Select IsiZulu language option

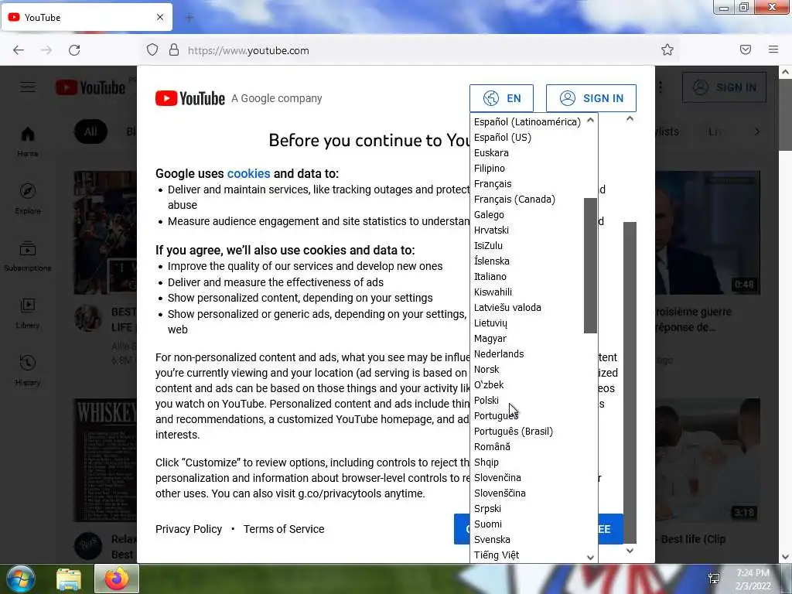coord(527,245)
